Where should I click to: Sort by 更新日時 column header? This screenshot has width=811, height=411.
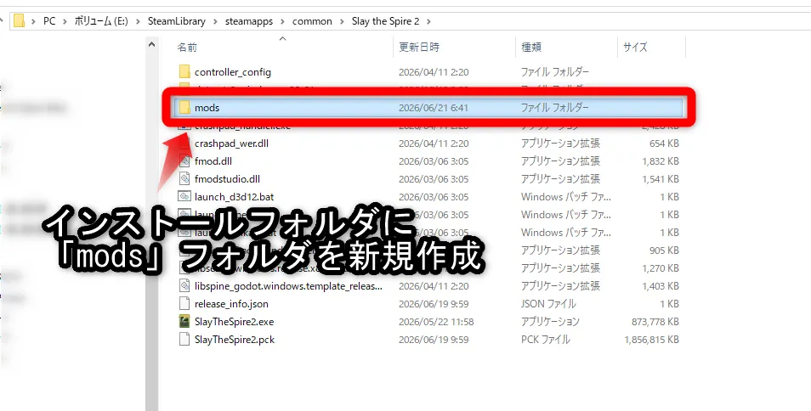click(x=419, y=48)
